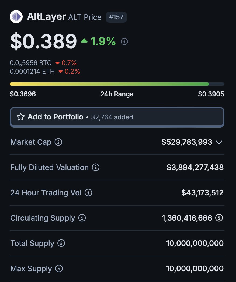Click the 0.0001214 ETH price
236x282 pixels.
pyautogui.click(x=32, y=72)
